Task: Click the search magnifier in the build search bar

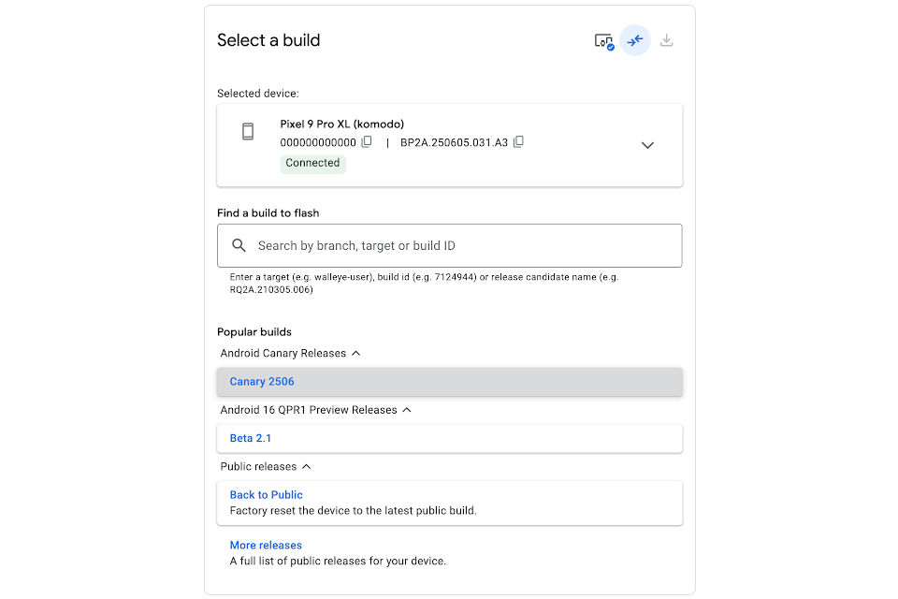Action: click(239, 245)
